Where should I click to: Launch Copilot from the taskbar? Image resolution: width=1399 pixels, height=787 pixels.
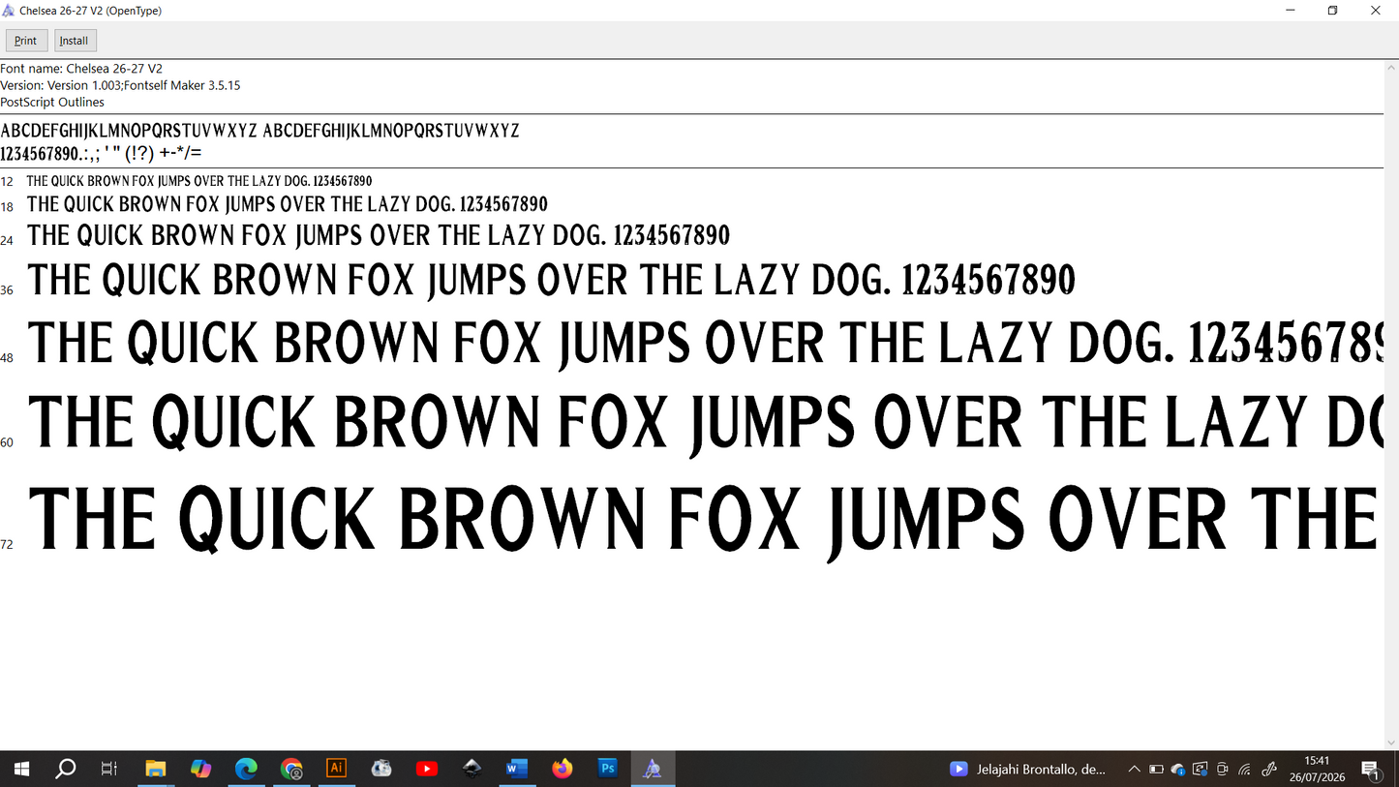(200, 769)
